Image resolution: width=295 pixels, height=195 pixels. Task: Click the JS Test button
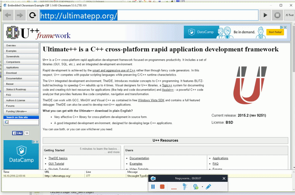289,15
